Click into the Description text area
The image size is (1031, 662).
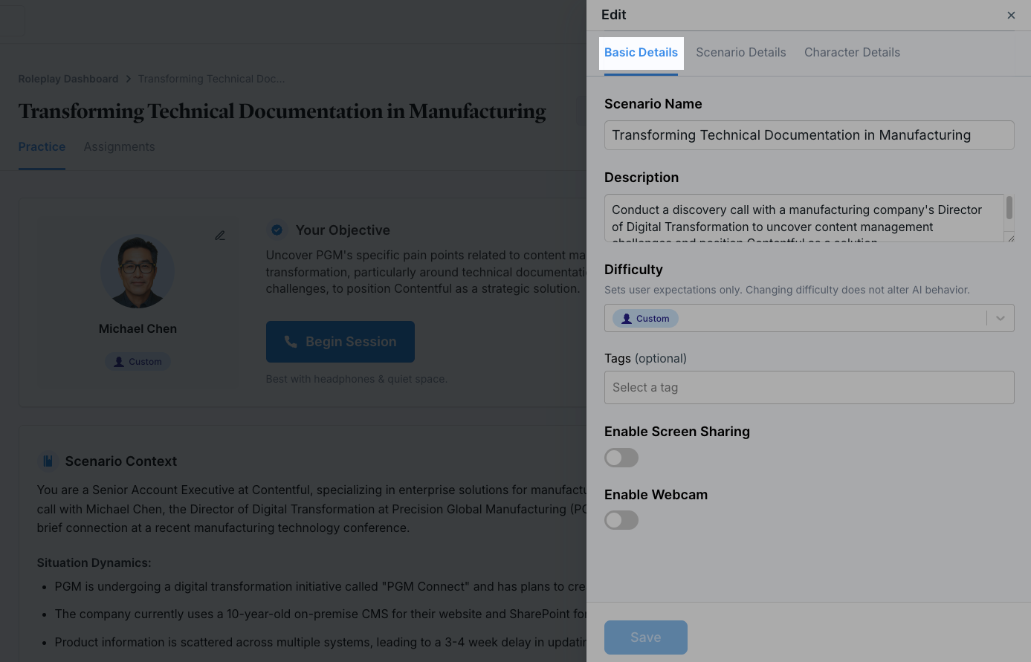(x=804, y=218)
